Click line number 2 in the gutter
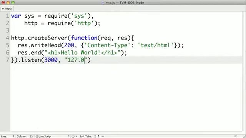246x138 pixels. tap(8, 23)
